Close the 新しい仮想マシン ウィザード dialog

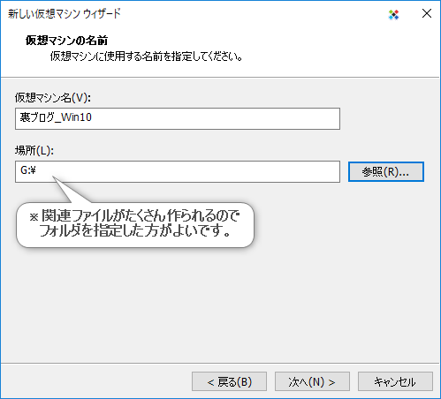[427, 13]
